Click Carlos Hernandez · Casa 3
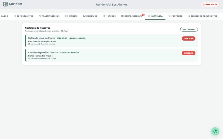Viewport: 223px width, 139px height. coord(40,56)
